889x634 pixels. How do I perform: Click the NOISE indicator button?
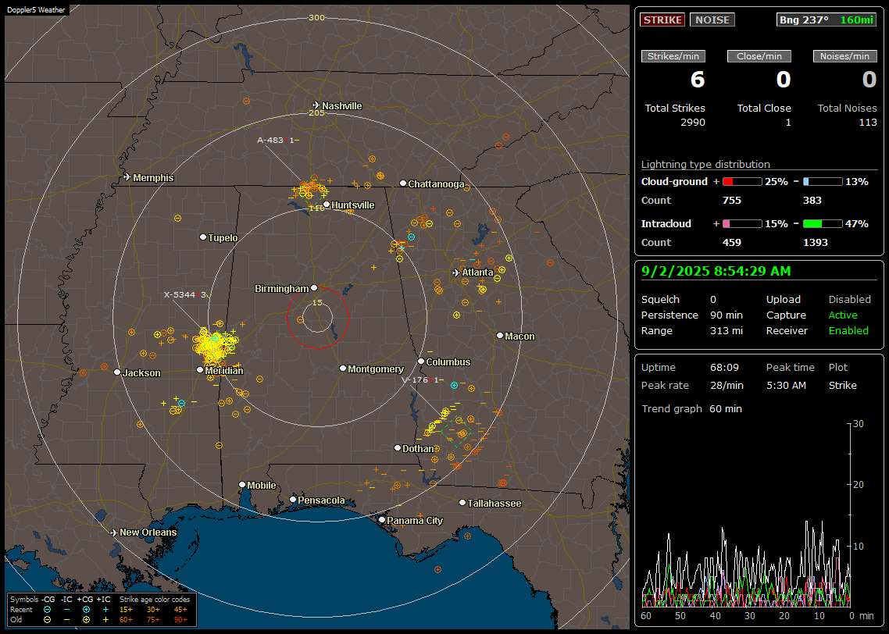tap(712, 20)
